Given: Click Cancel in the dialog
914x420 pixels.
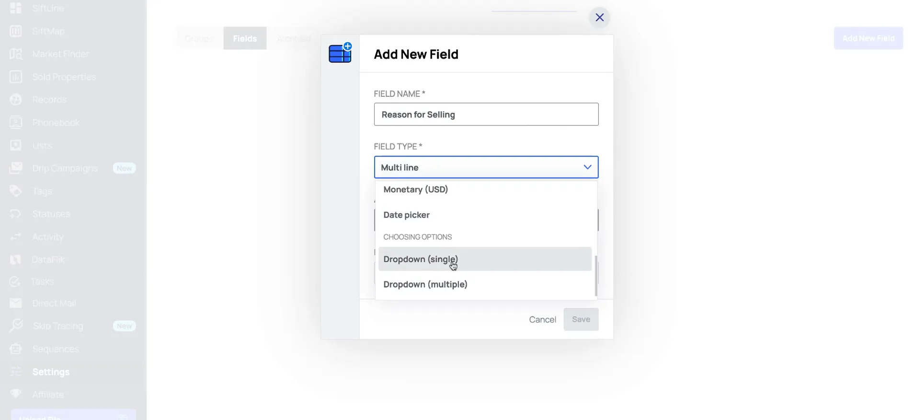Looking at the screenshot, I should click(542, 319).
